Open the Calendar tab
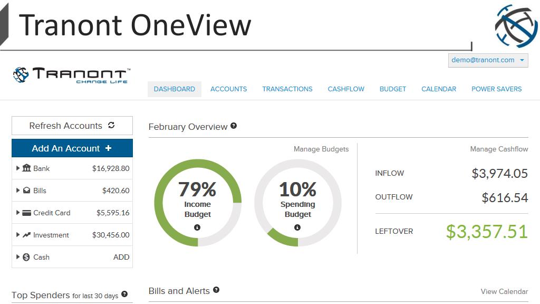 click(439, 89)
